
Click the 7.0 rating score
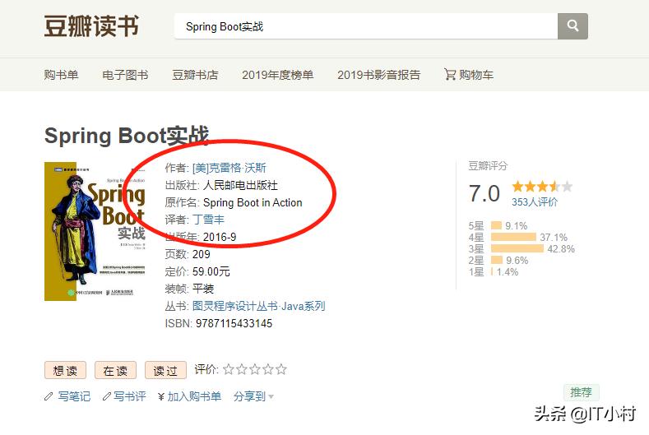coord(484,194)
